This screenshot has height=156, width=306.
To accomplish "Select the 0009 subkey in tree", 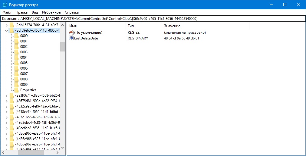I will click(x=24, y=85).
